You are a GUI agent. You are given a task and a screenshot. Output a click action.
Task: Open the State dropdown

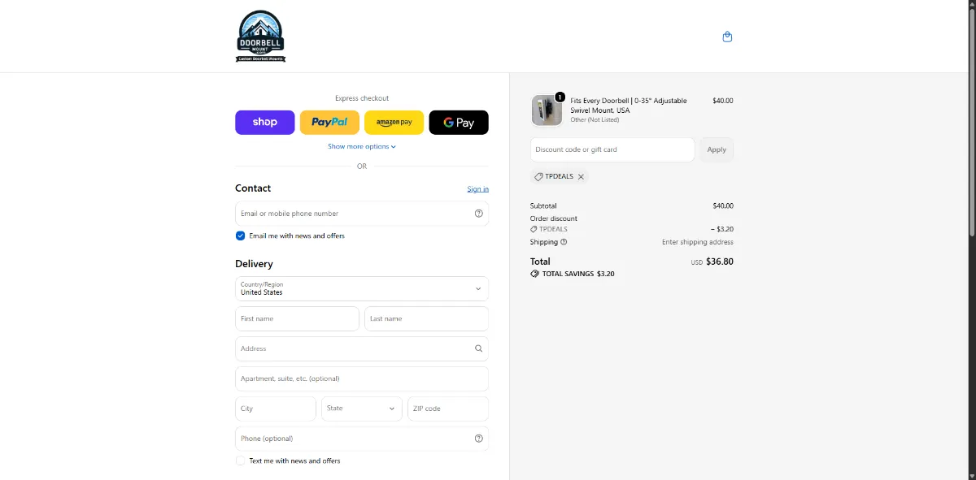point(362,409)
